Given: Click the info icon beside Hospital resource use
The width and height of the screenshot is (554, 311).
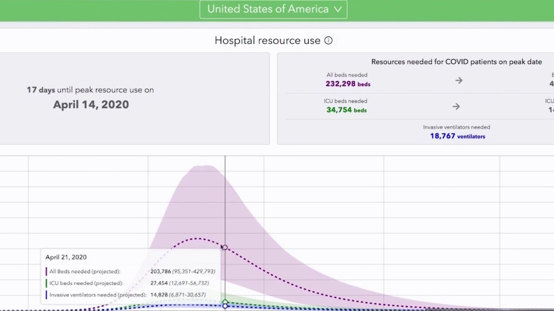Looking at the screenshot, I should [328, 41].
